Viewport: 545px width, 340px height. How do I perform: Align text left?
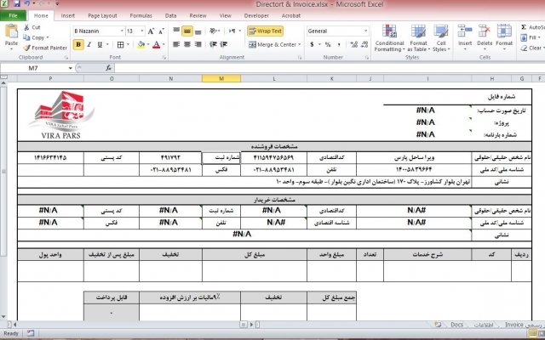tap(176, 44)
